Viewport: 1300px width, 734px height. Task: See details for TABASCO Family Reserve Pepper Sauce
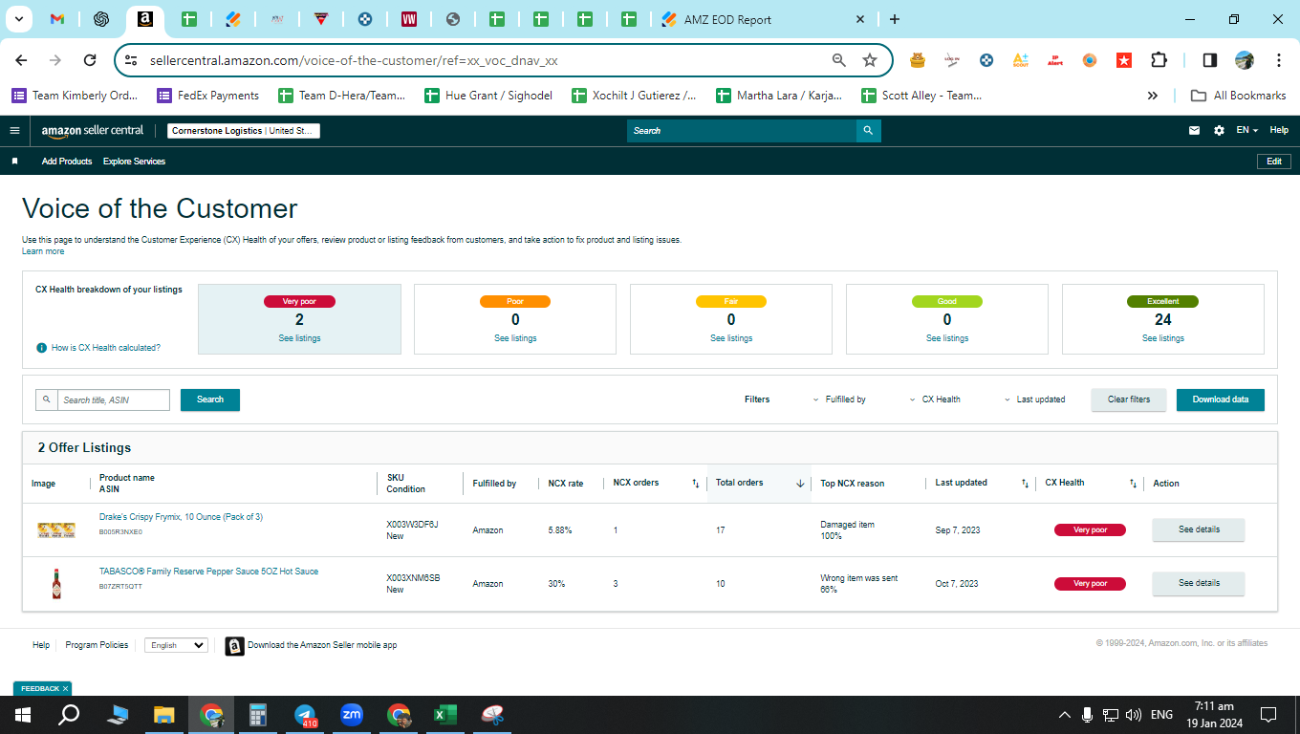click(1199, 583)
